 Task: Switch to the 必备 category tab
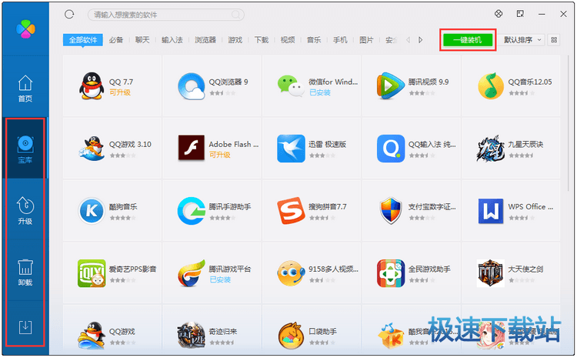[x=116, y=40]
